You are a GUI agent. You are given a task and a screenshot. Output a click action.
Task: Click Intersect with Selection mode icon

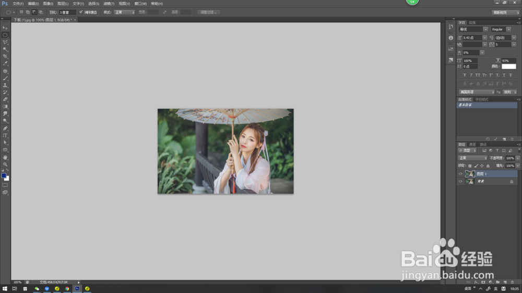pyautogui.click(x=41, y=12)
